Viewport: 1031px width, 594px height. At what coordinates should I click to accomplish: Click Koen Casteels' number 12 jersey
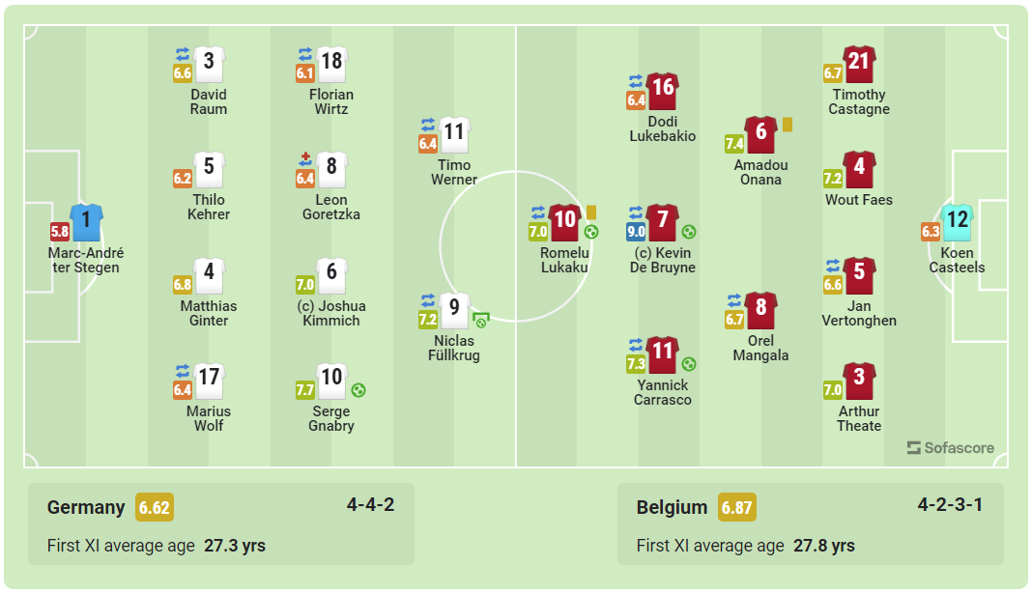point(957,222)
